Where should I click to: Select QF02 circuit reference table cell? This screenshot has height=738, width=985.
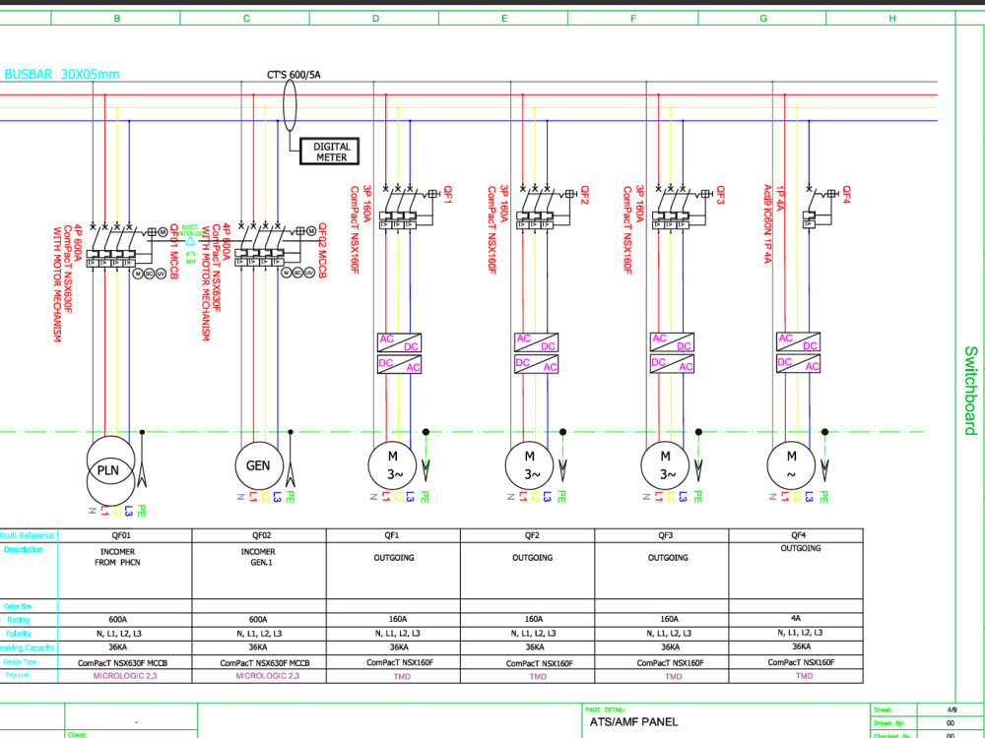pyautogui.click(x=259, y=536)
